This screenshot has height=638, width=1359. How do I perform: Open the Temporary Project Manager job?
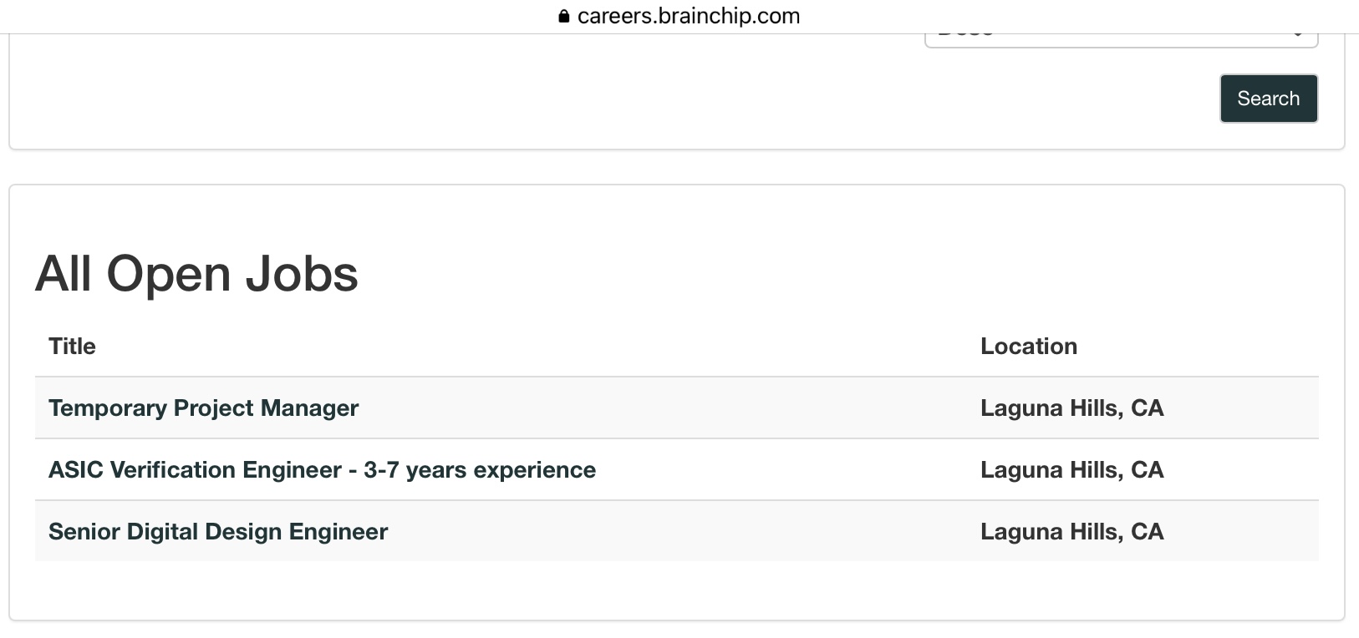click(x=203, y=408)
